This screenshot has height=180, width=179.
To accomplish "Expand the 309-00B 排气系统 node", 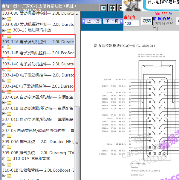I will tap(4, 147).
